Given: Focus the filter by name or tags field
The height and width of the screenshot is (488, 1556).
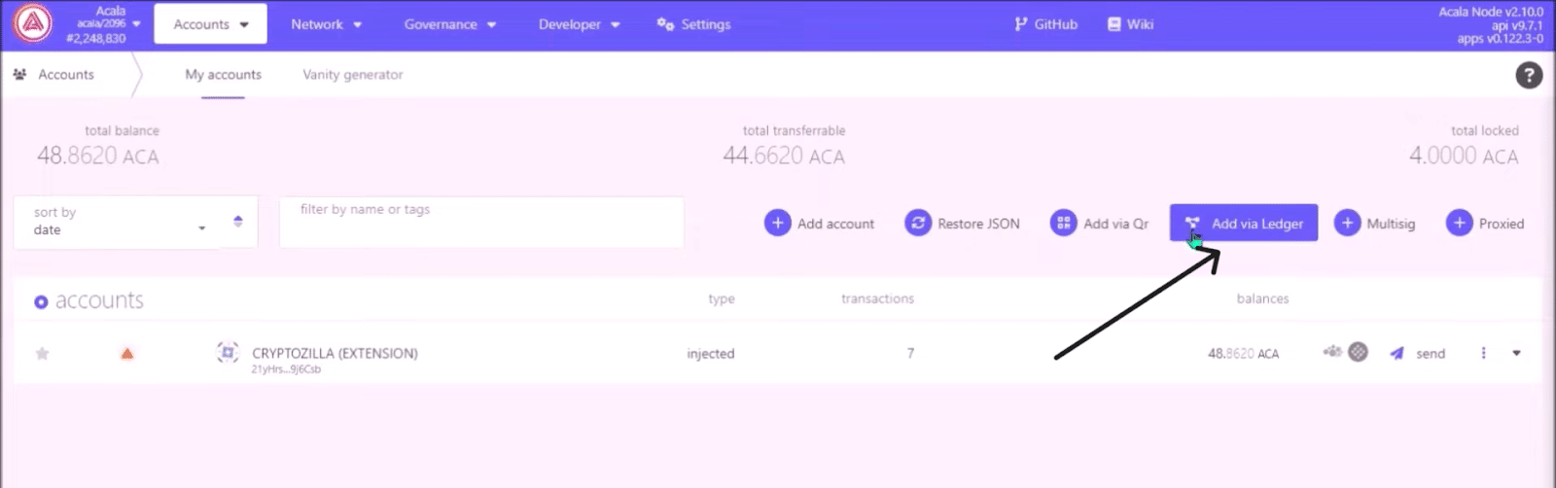Looking at the screenshot, I should pos(481,222).
